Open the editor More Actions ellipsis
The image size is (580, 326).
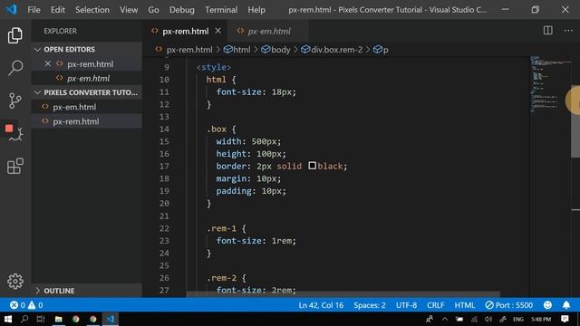click(568, 31)
